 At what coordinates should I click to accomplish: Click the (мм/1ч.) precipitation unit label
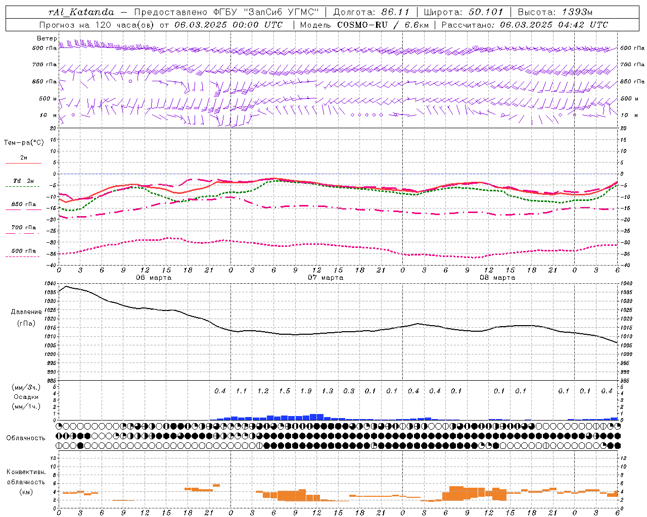[x=26, y=406]
